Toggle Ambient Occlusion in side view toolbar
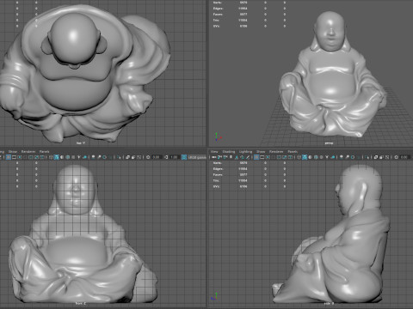Viewport: 413px width, 309px height. (341, 157)
